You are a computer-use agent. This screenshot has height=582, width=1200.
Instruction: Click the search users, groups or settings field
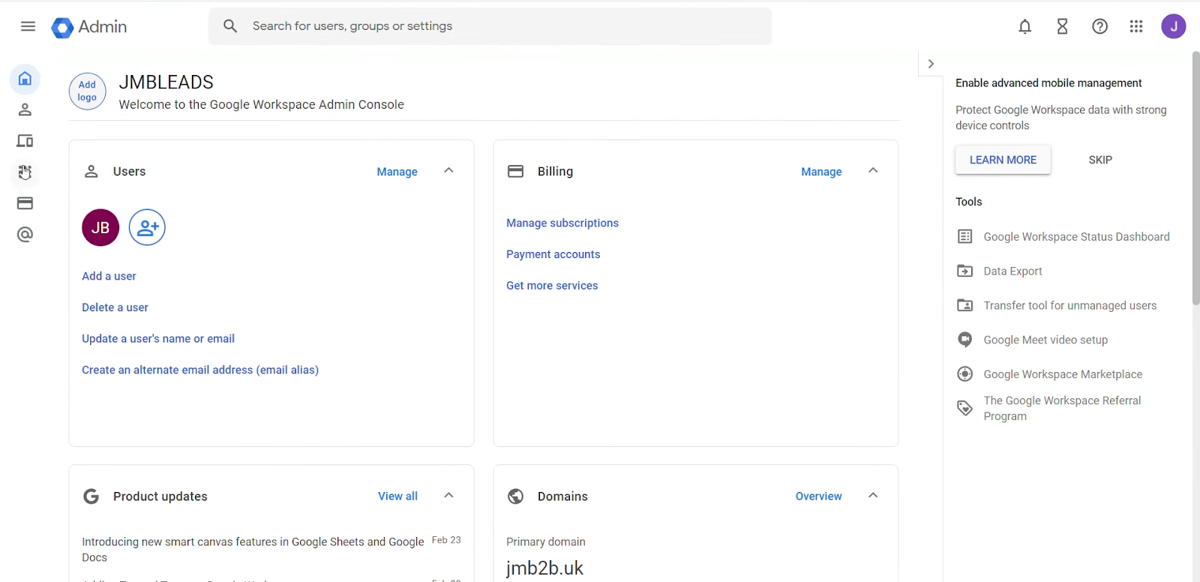[x=490, y=26]
